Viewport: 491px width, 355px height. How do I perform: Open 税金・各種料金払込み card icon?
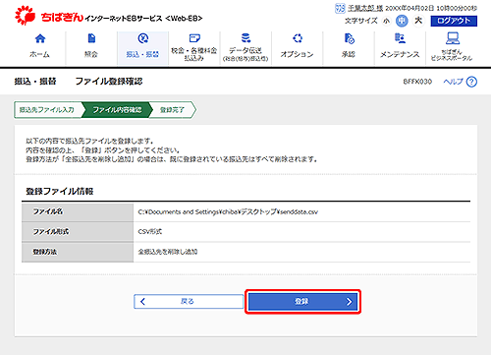pyautogui.click(x=194, y=38)
